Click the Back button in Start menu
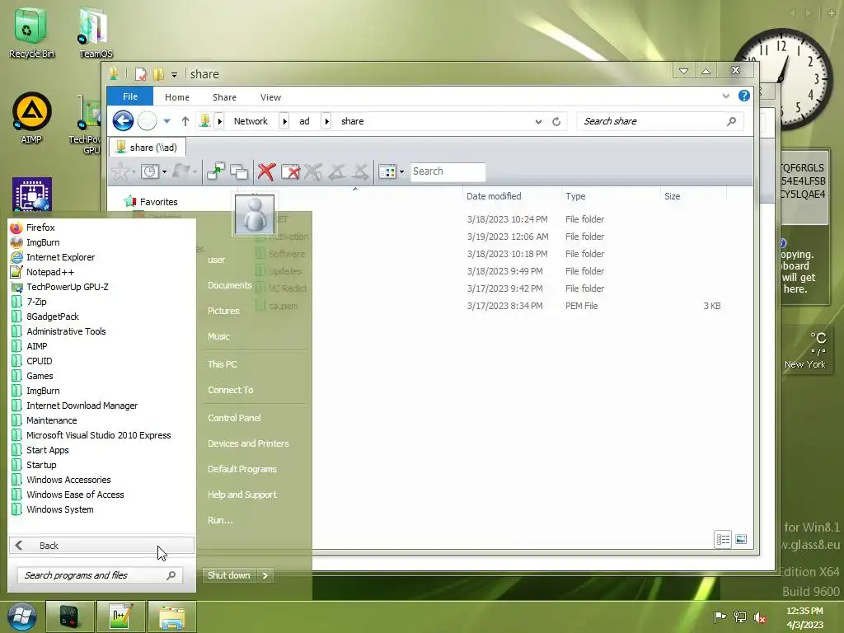Image resolution: width=844 pixels, height=633 pixels. [x=101, y=546]
